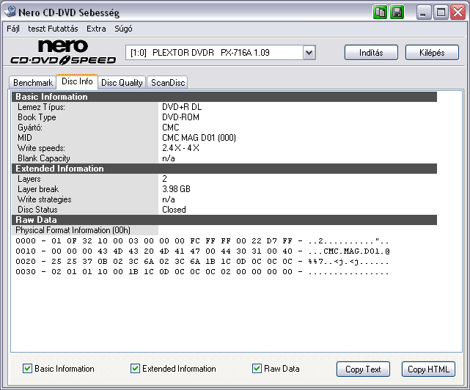Screen dimensions: 470x390
Task: Open the Extra menu
Action: tap(96, 29)
